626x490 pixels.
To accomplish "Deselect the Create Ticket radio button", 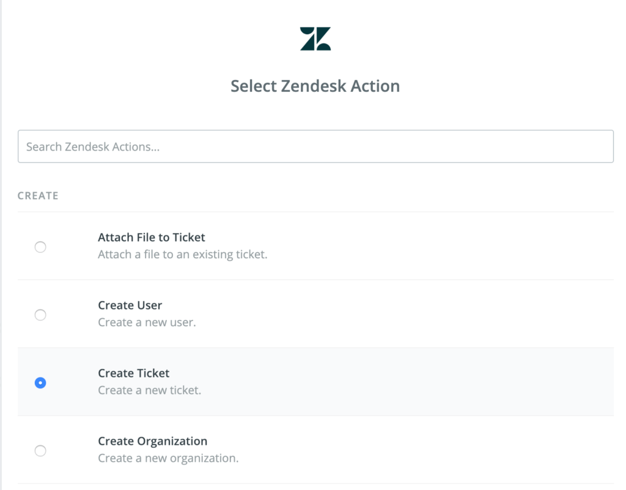I will (40, 383).
